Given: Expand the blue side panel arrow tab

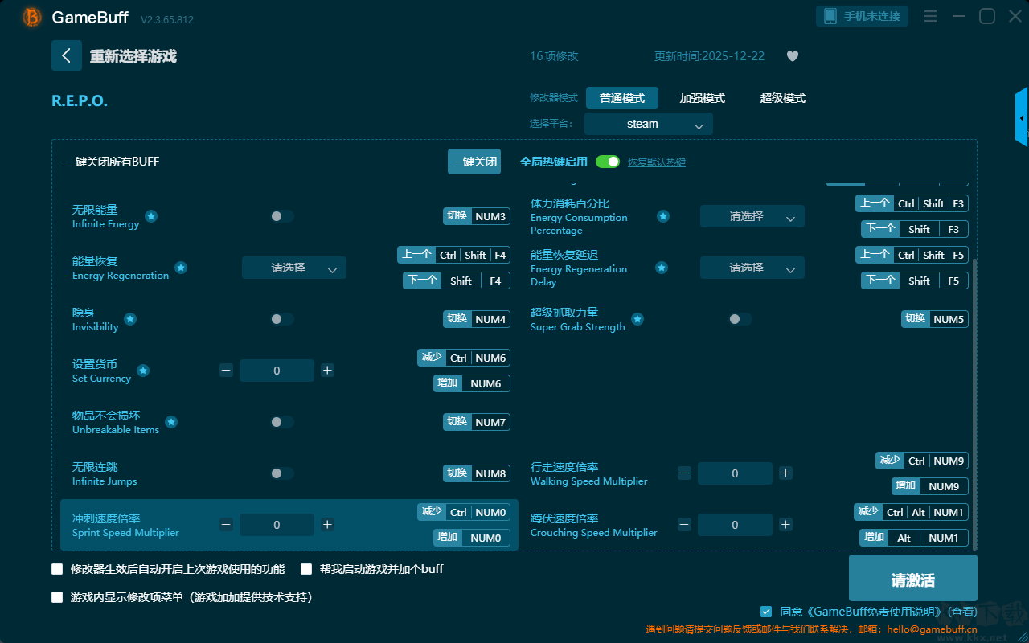Looking at the screenshot, I should (1022, 117).
